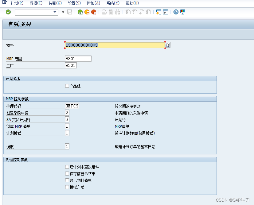Enable 模拟方式 checkbox

pyautogui.click(x=67, y=187)
